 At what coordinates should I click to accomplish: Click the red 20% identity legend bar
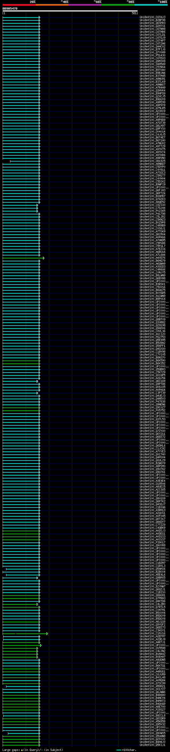(19, 5)
